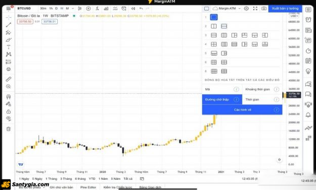Toggle sync Đường chữ thập crosshair
The image size is (316, 190).
coord(222,99)
